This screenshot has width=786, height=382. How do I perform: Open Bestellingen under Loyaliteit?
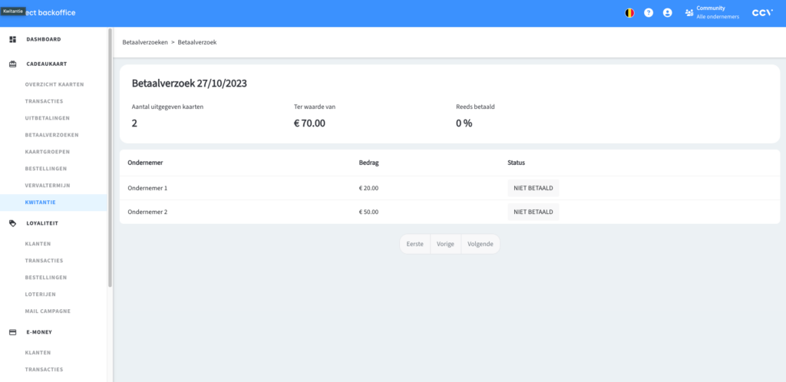tap(45, 278)
